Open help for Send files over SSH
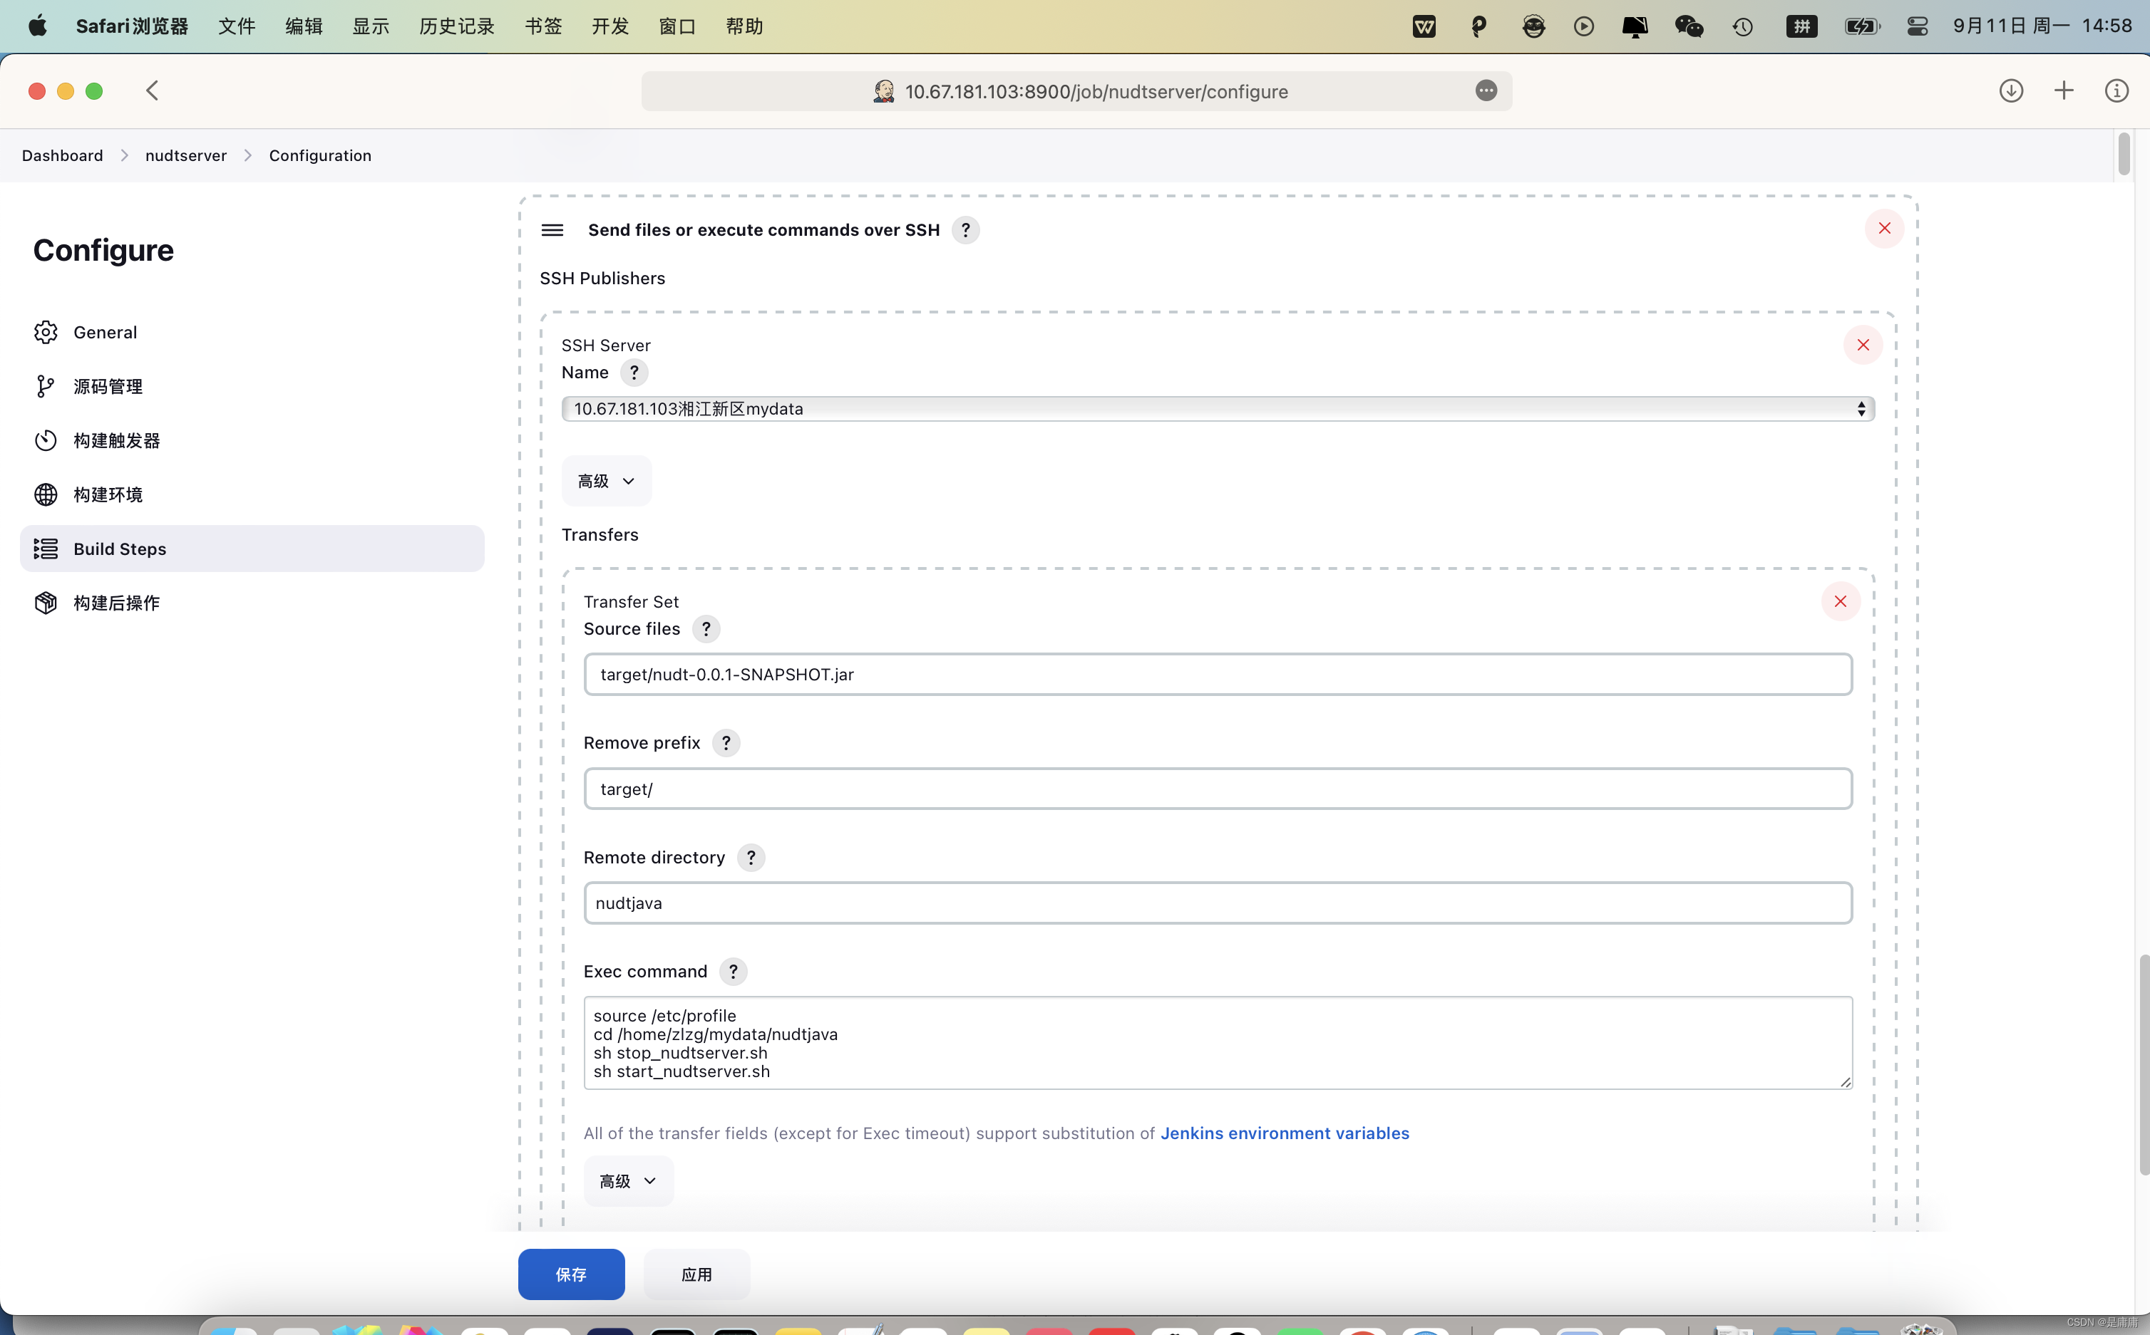Viewport: 2150px width, 1335px height. tap(965, 229)
